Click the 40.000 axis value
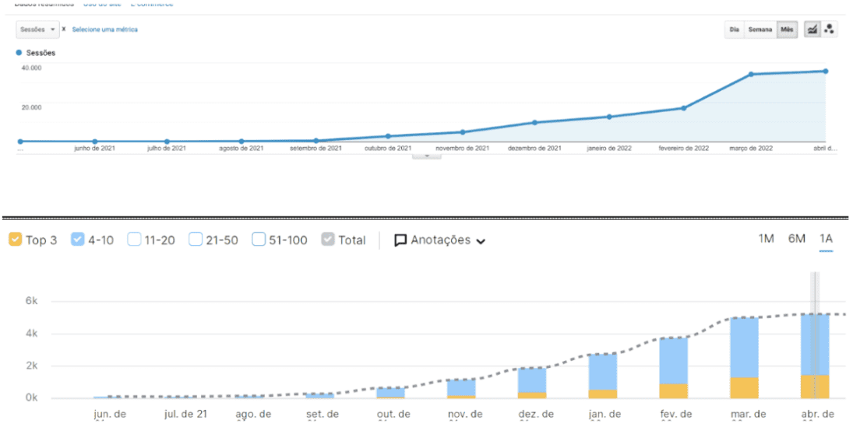The height and width of the screenshot is (441, 853). click(x=32, y=68)
